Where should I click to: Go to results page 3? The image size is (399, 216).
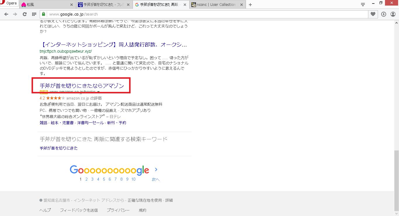pyautogui.click(x=92, y=179)
